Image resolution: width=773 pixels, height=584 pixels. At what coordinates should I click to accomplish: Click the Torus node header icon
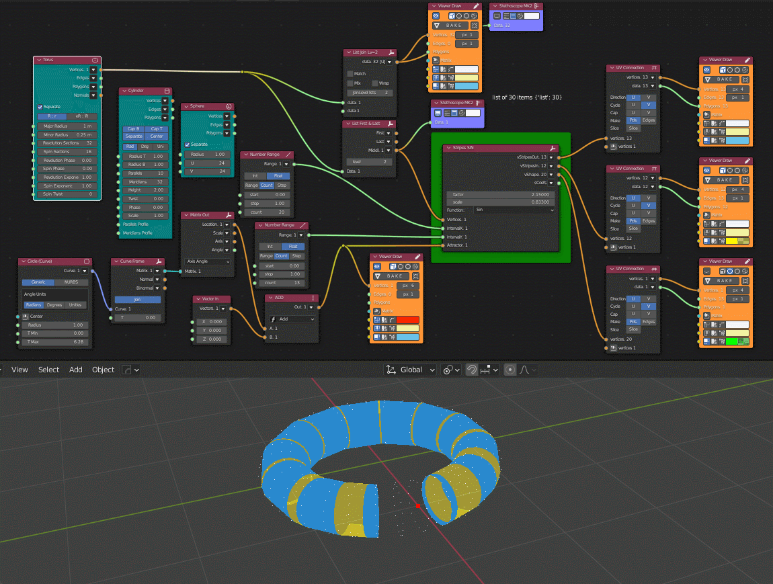(95, 60)
